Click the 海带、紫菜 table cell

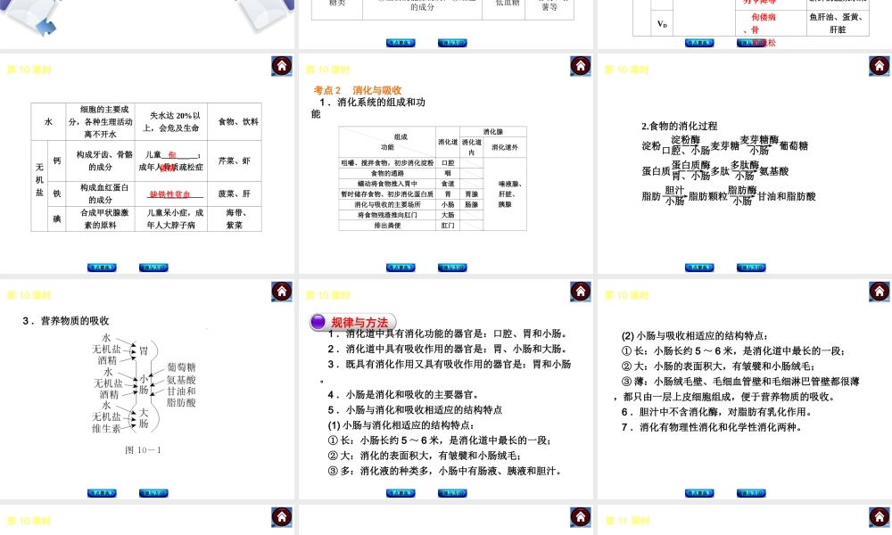click(235, 218)
